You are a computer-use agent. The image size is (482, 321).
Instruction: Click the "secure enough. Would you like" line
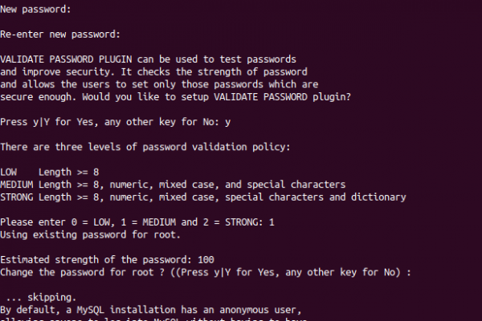[x=175, y=97]
